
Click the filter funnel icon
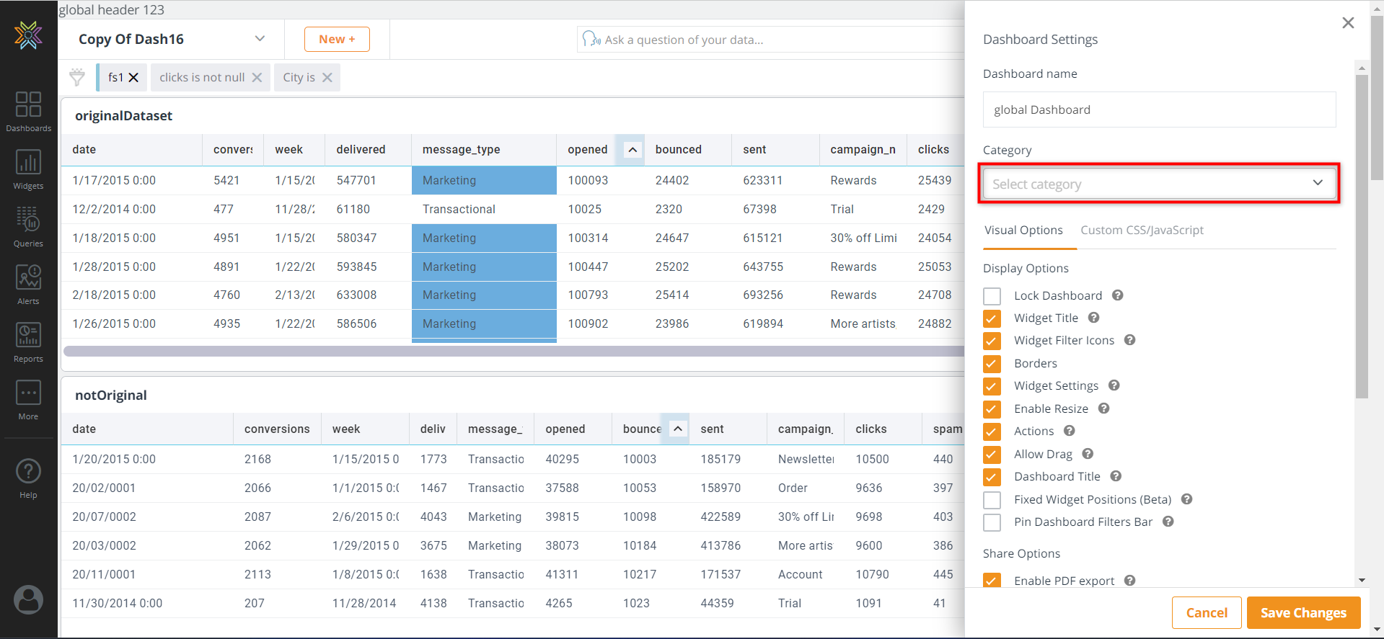coord(77,77)
